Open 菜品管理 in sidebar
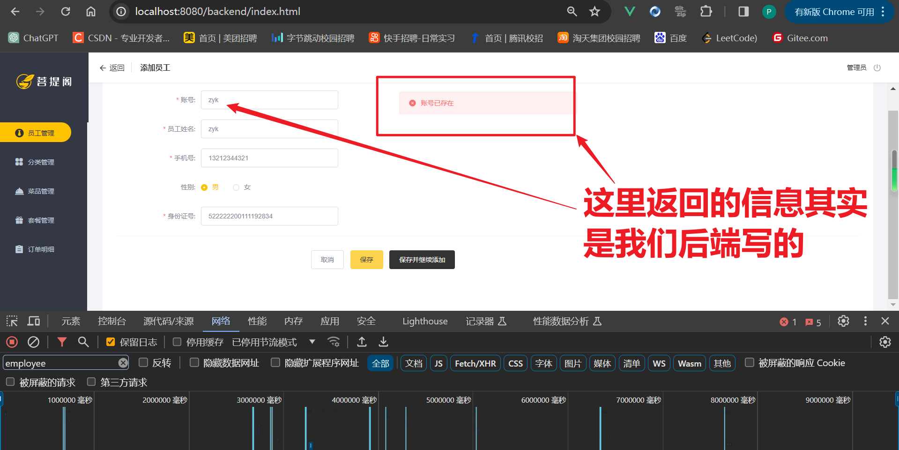 tap(36, 191)
